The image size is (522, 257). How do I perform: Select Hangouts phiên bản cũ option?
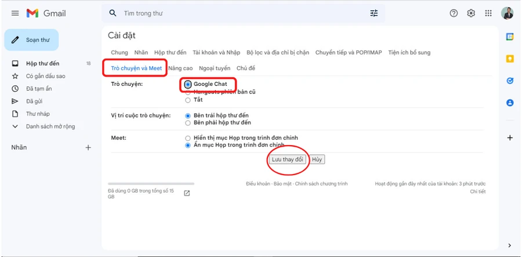pos(188,92)
